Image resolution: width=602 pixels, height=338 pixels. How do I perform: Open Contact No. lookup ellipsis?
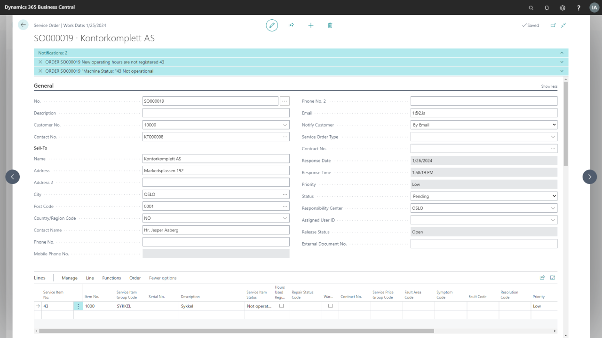coord(285,137)
